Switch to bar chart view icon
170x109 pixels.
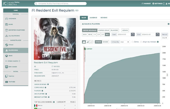[x=87, y=42]
